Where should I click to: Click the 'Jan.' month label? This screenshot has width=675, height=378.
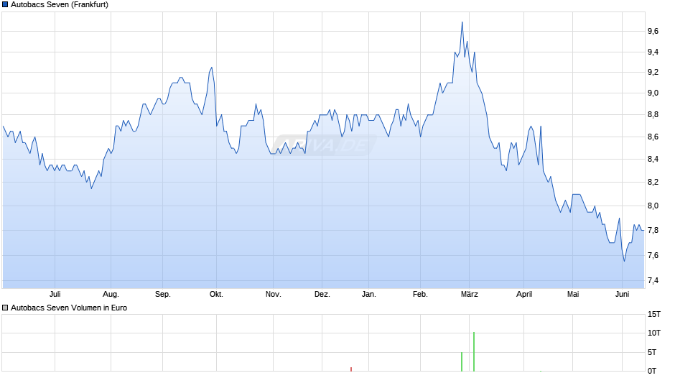(369, 295)
